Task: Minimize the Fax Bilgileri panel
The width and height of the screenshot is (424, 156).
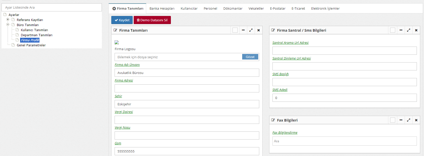Action: [401, 120]
